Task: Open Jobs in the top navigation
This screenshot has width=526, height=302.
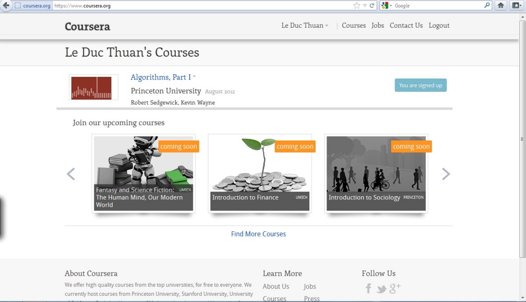Action: point(377,25)
